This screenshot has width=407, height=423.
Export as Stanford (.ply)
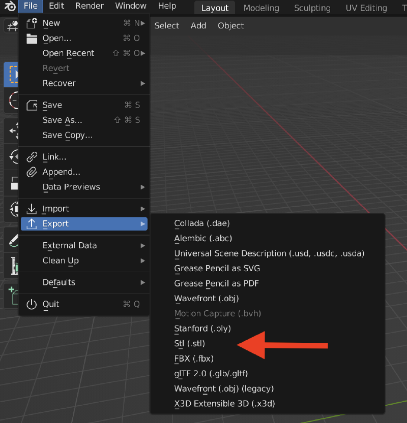pos(267,329)
